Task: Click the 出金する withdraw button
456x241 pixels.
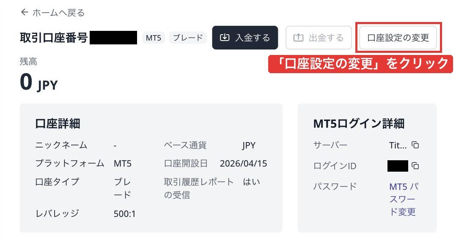Action: click(319, 38)
